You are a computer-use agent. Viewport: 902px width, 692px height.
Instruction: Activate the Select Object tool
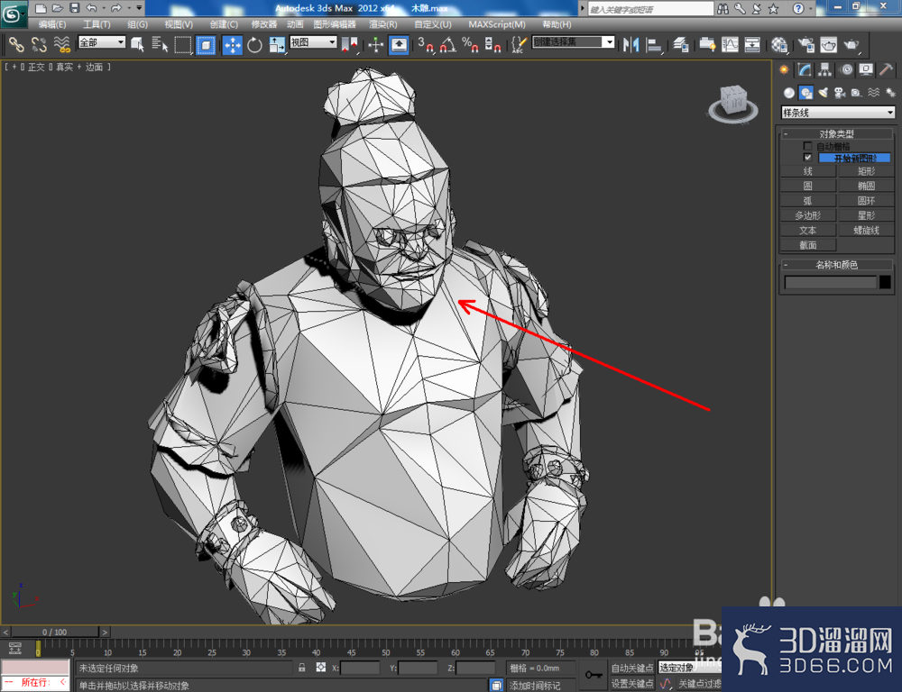pyautogui.click(x=137, y=44)
